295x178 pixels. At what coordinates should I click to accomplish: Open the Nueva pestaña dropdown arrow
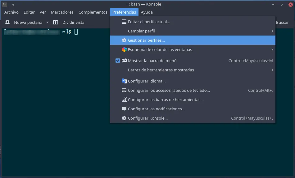click(47, 22)
